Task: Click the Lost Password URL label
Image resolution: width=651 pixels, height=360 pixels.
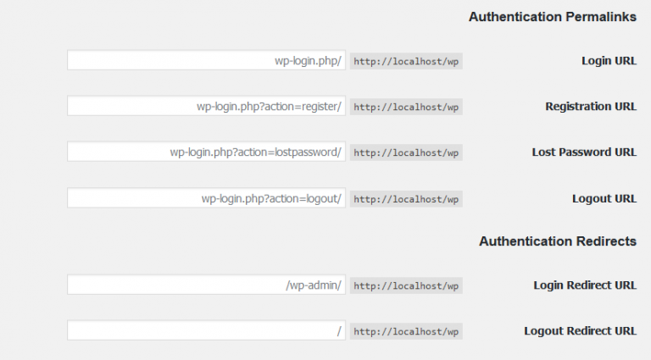Action: click(584, 152)
